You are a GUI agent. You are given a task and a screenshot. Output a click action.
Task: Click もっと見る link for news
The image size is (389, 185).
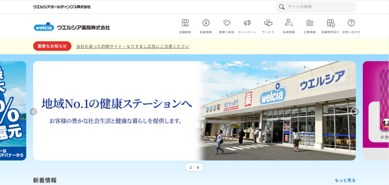tap(345, 180)
